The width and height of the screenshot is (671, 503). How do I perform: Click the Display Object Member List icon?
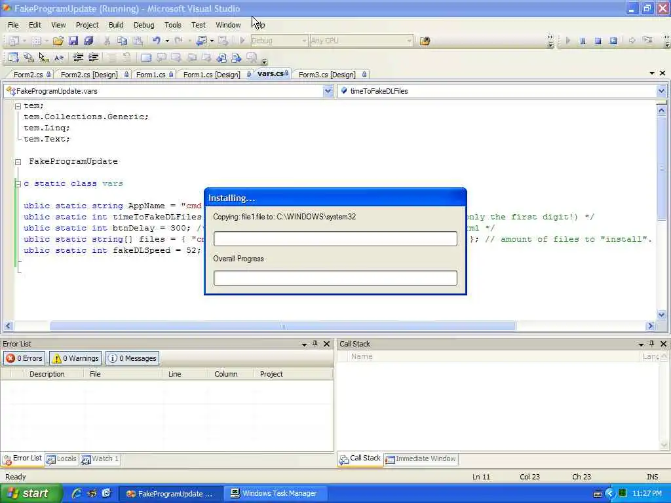point(13,58)
